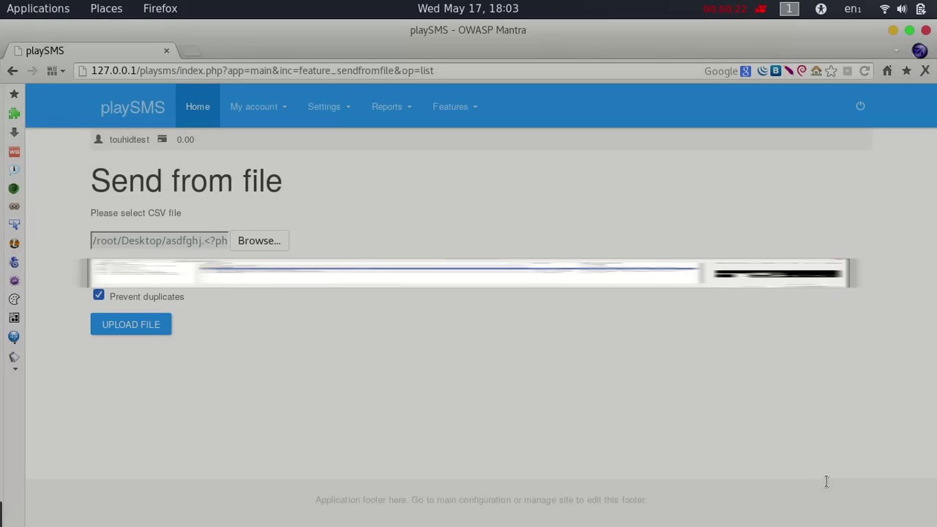Viewport: 937px width, 527px height.
Task: Click the red WB sidebar icon
Action: (14, 151)
